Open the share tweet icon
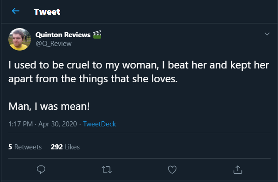Viewport: 278px width, 182px height. point(237,170)
